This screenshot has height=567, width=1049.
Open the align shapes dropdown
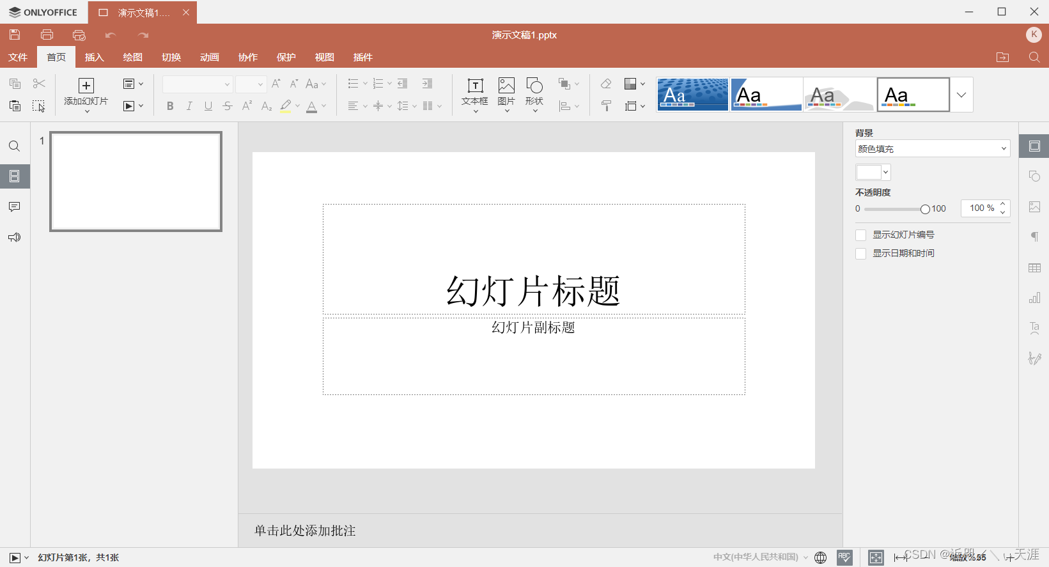(568, 106)
